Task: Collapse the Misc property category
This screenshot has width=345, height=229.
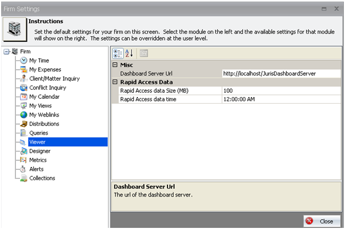Action: (115, 65)
